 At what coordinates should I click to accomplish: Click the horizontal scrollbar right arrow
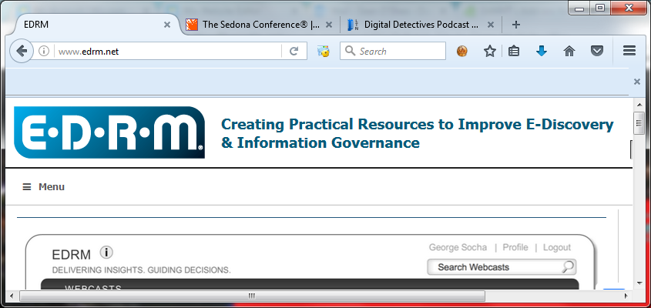point(626,296)
